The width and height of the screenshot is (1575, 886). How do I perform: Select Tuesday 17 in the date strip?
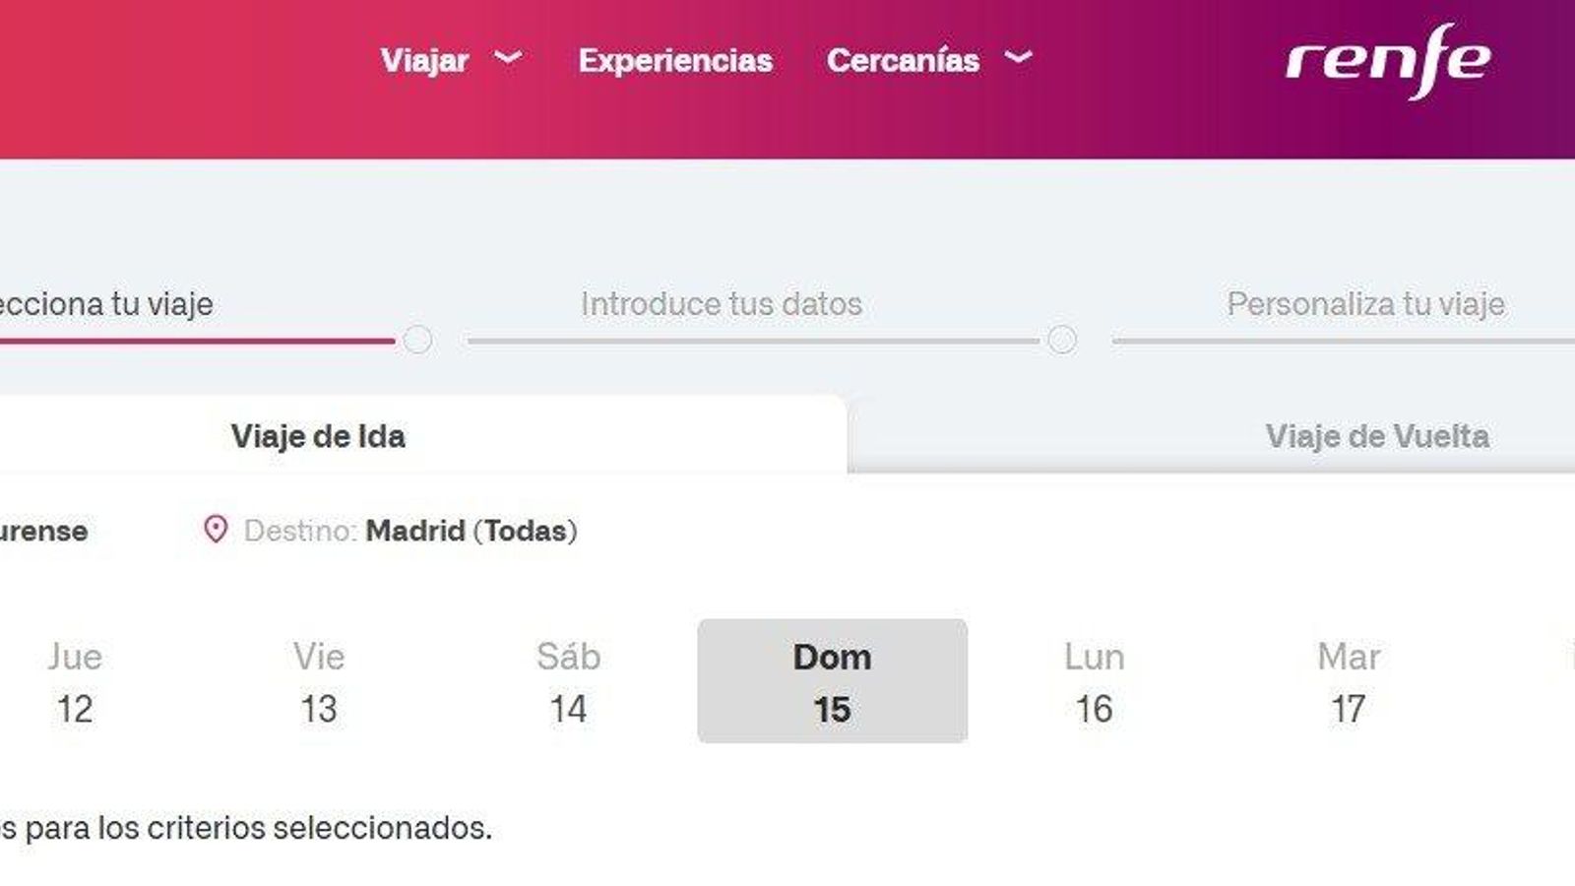tap(1349, 679)
